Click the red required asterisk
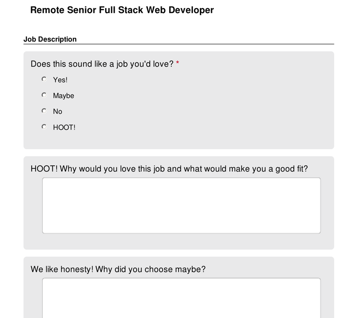The image size is (356, 318). [177, 62]
